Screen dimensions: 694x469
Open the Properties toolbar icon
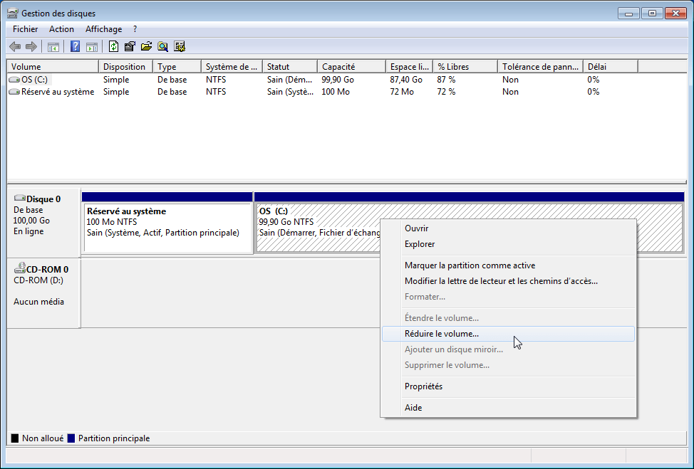coord(130,46)
